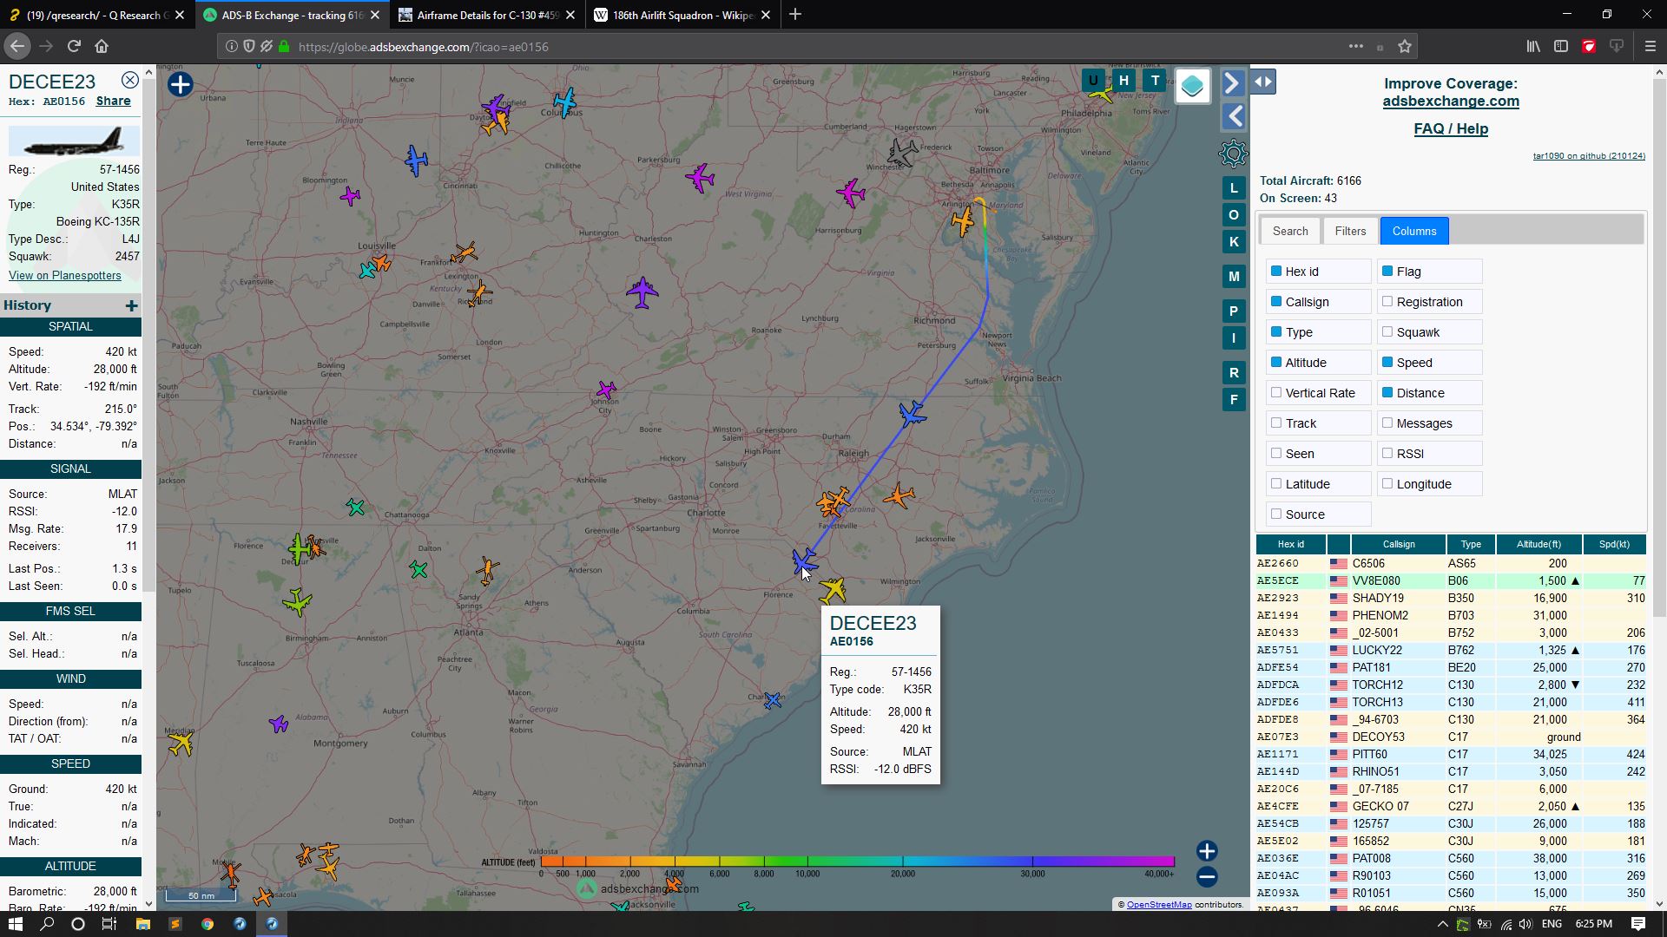Click the T map toggle button
This screenshot has height=937, width=1667.
coord(1155,81)
